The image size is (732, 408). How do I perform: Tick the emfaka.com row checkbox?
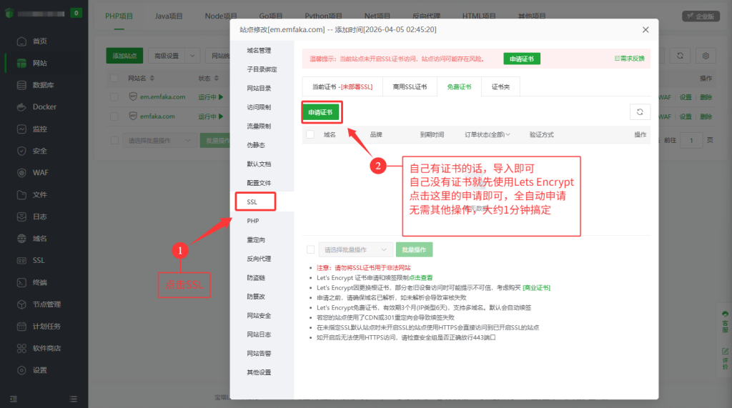coord(114,116)
